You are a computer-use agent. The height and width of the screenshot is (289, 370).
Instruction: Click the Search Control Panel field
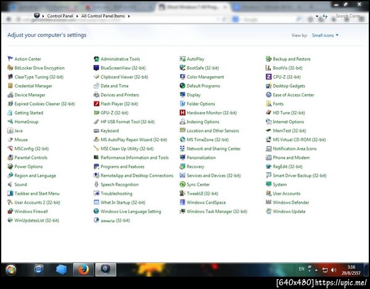(348, 16)
